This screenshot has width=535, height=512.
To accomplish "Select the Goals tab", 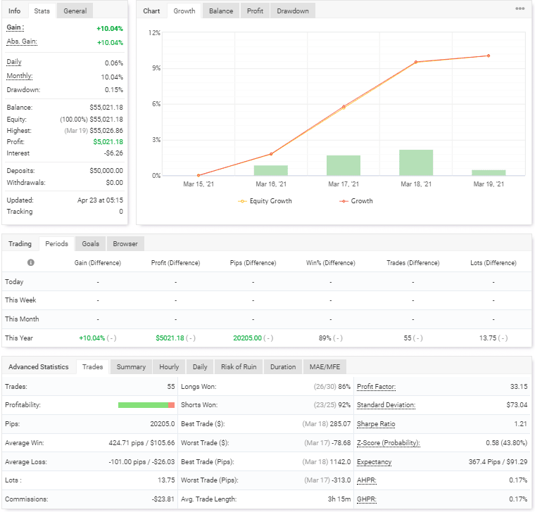I will click(x=90, y=244).
